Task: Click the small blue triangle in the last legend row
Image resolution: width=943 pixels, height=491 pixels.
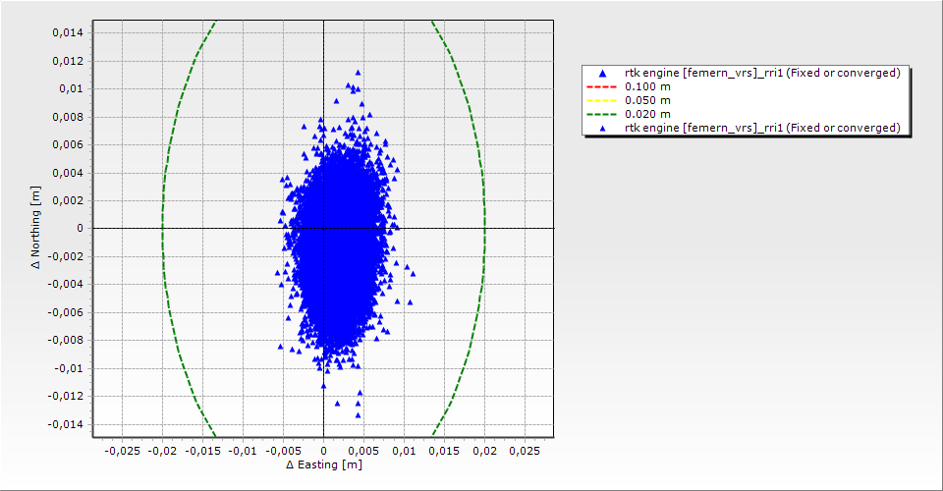Action: (x=602, y=128)
